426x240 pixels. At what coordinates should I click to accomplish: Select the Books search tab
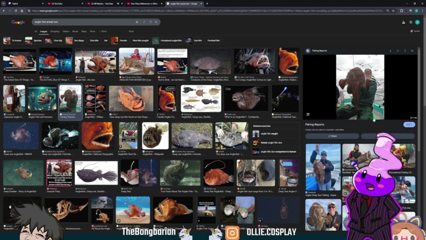pos(75,32)
